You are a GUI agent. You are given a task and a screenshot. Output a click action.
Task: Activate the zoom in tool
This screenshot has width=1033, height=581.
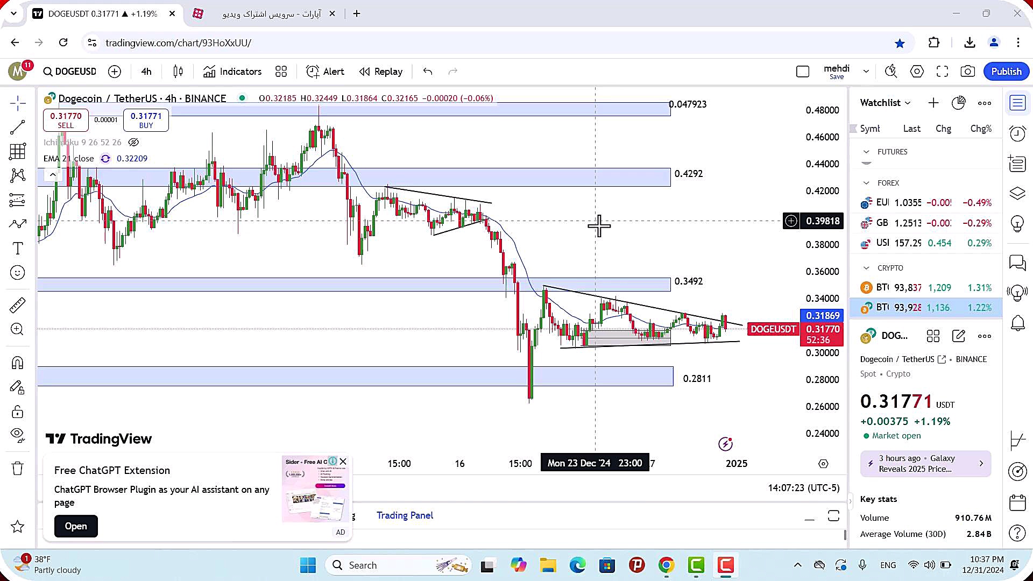17,329
